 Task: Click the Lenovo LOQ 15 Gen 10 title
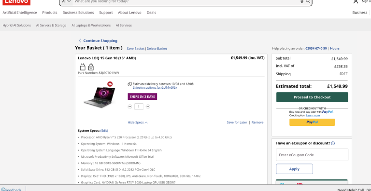click(107, 58)
